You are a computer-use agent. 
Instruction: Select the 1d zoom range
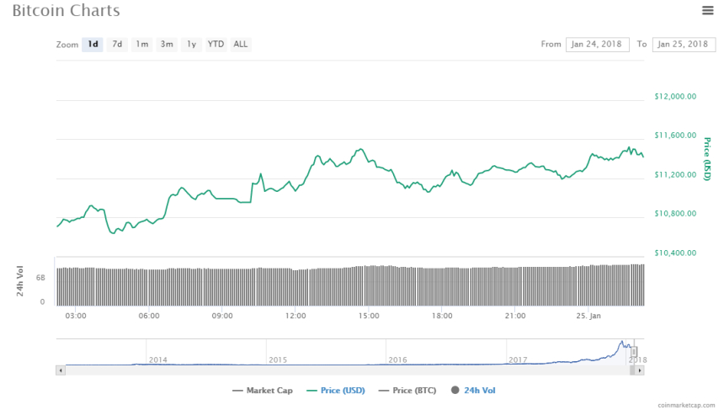click(93, 45)
